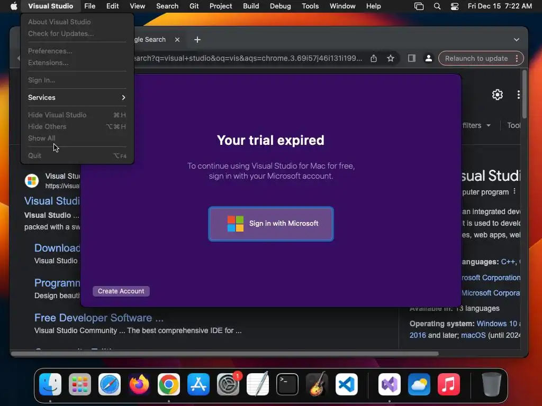Open the Help menu

click(373, 6)
